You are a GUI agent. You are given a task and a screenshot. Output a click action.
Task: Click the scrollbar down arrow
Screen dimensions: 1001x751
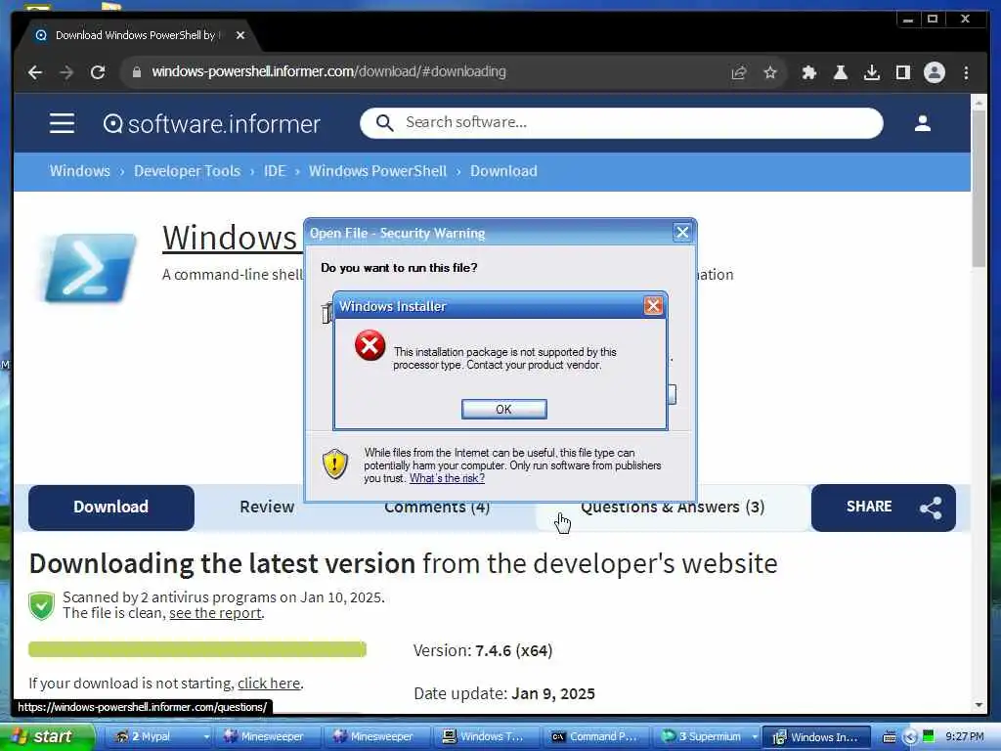pos(979,705)
